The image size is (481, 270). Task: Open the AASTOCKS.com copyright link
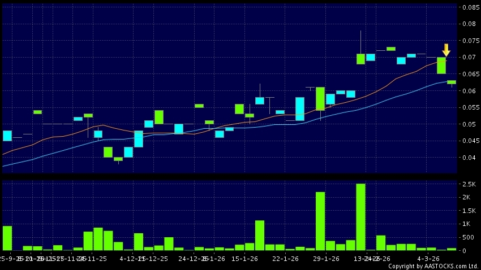[x=433, y=266]
